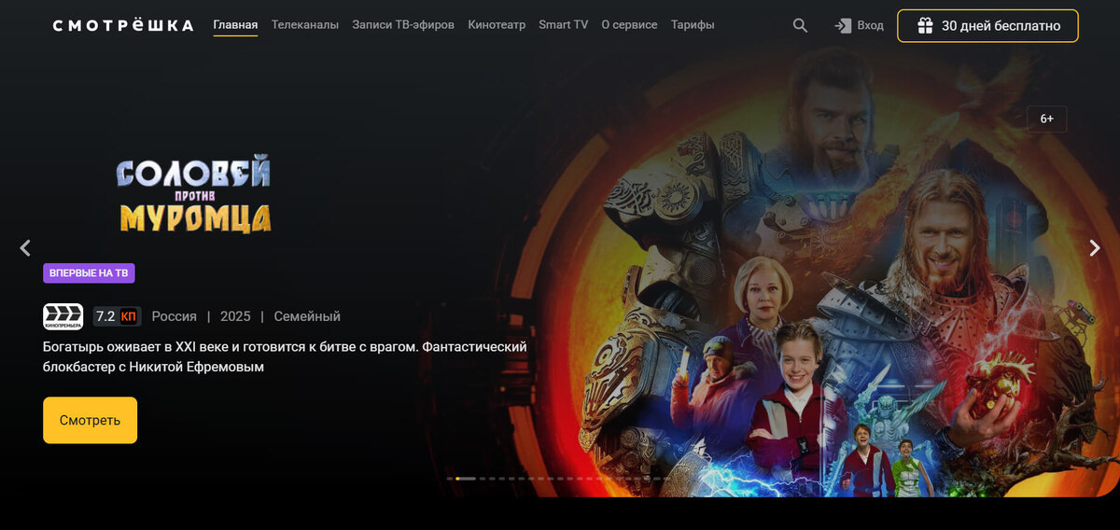Image resolution: width=1120 pixels, height=530 pixels.
Task: Open the О сервисе page
Action: (x=629, y=25)
